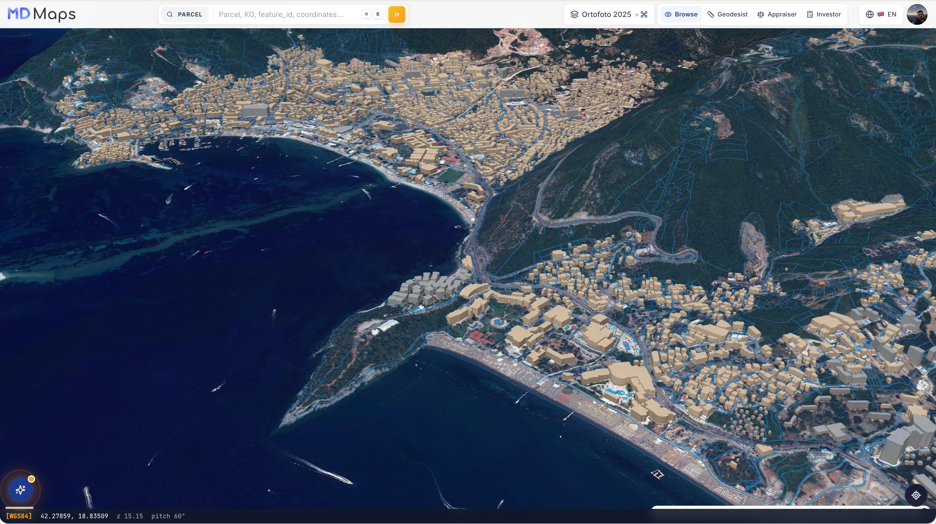Viewport: 936px width, 524px height.
Task: Switch to Geodesist mode
Action: 728,15
